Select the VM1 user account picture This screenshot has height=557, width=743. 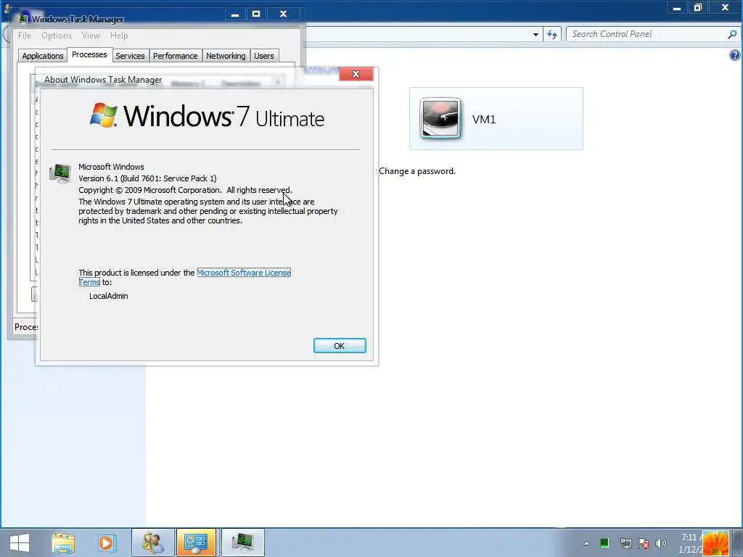tap(440, 118)
